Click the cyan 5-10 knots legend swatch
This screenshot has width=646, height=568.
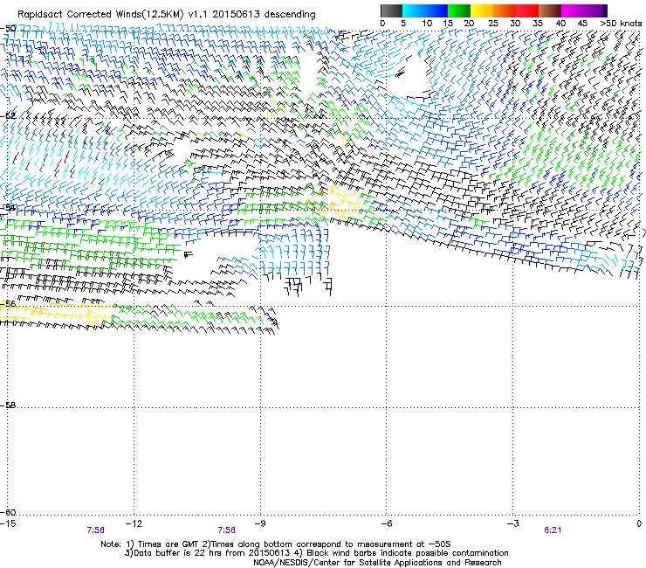pos(414,10)
